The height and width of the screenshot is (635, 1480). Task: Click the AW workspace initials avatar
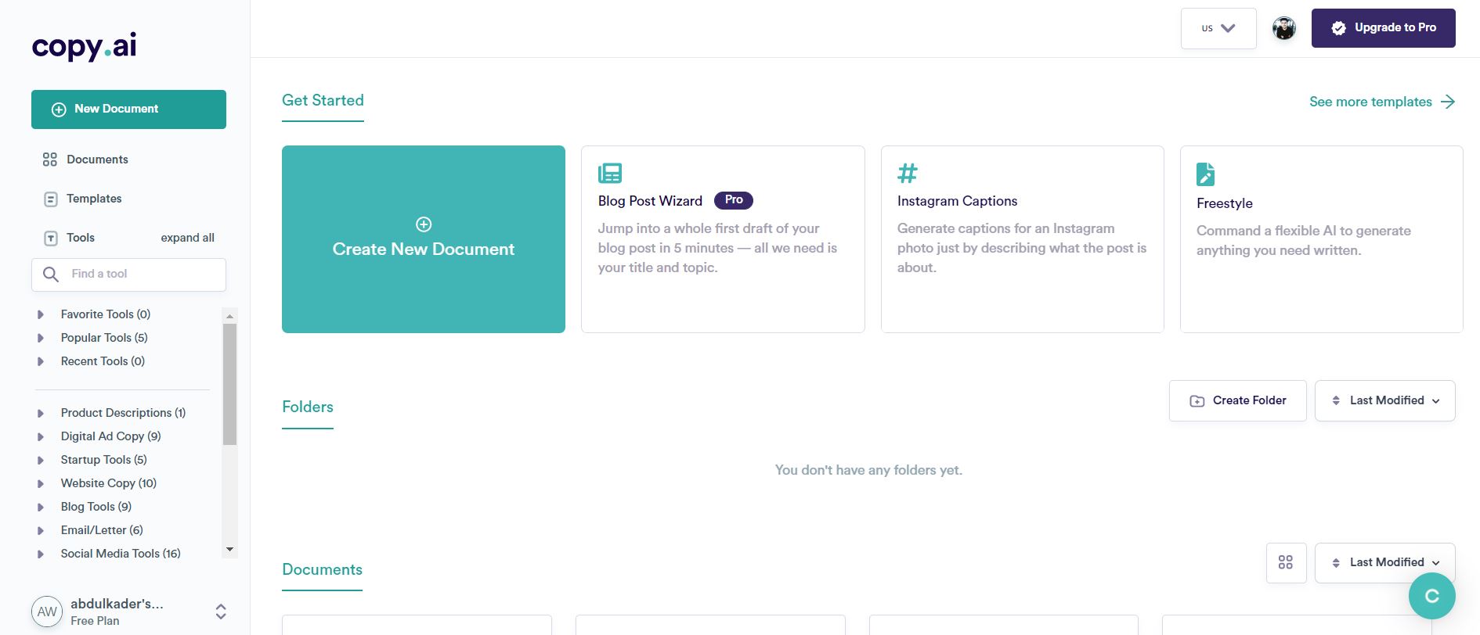(47, 612)
